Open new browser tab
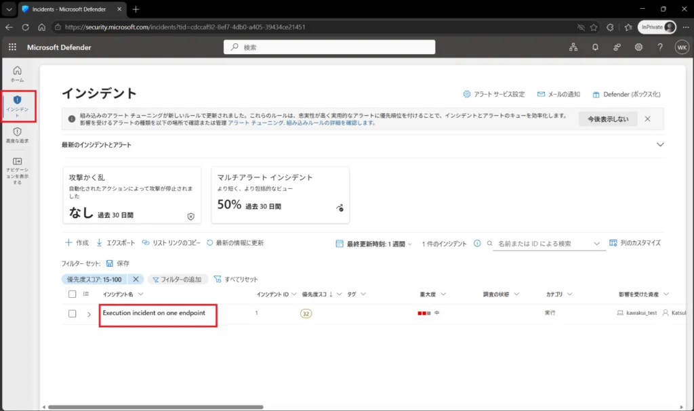 136,9
